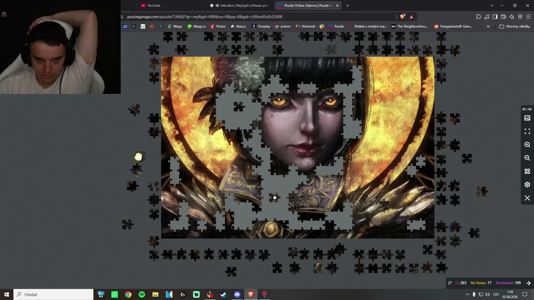Click the 'Já: 203' player score

(x=461, y=283)
